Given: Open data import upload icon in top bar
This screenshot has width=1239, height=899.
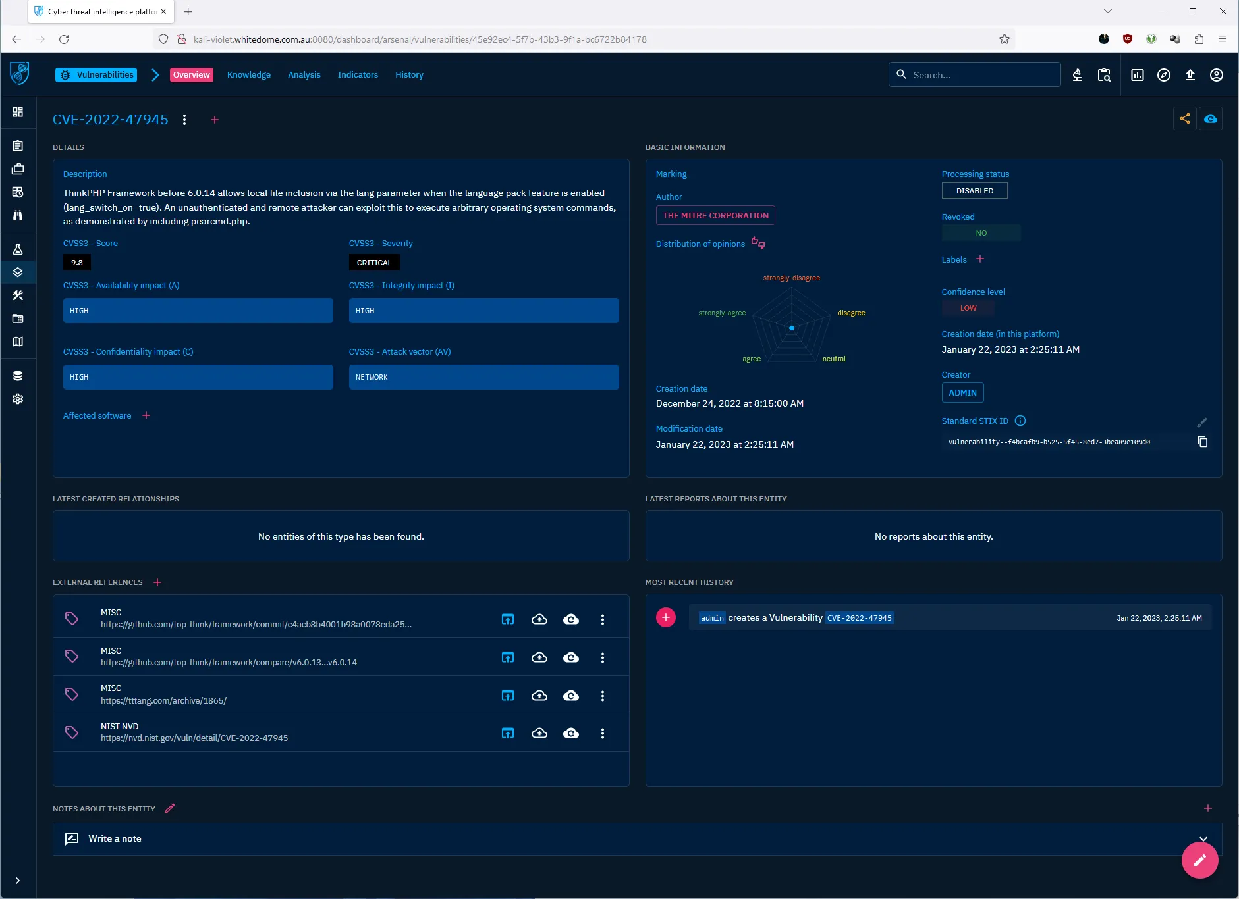Looking at the screenshot, I should point(1190,75).
